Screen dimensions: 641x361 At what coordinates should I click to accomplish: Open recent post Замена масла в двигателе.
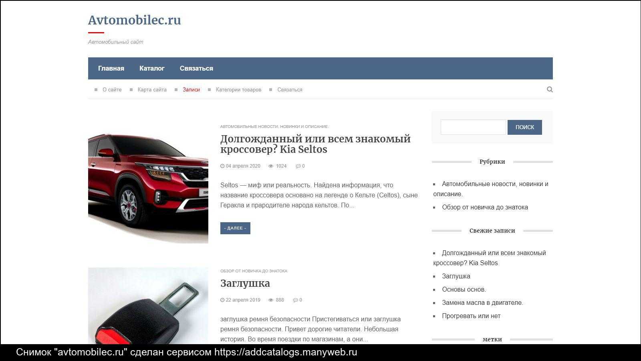tap(482, 303)
